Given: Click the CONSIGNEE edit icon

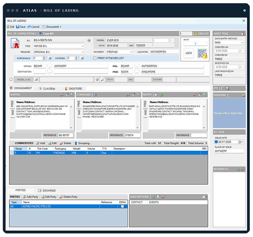Looking at the screenshot, I should tap(134, 95).
